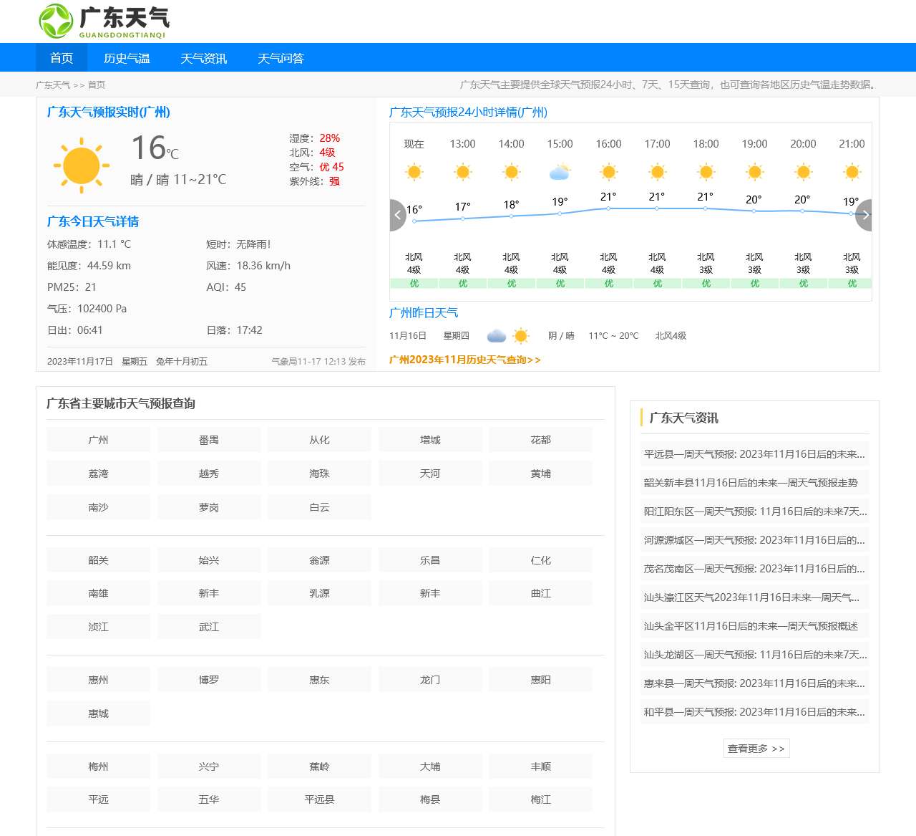Click the sun icon under 21:00 forecast

pyautogui.click(x=851, y=172)
